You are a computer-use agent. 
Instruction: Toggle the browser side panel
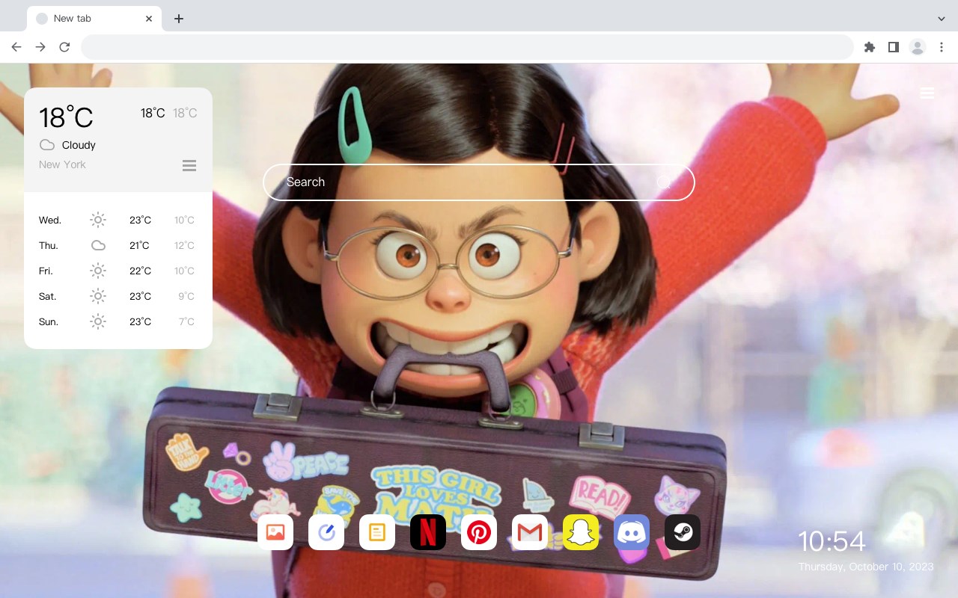point(894,47)
